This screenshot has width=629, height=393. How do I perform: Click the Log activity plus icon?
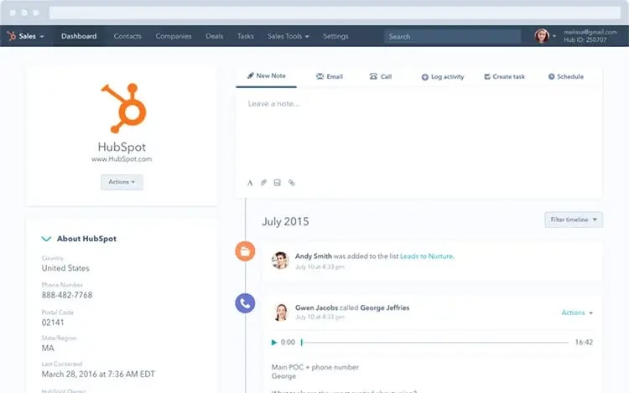click(425, 77)
